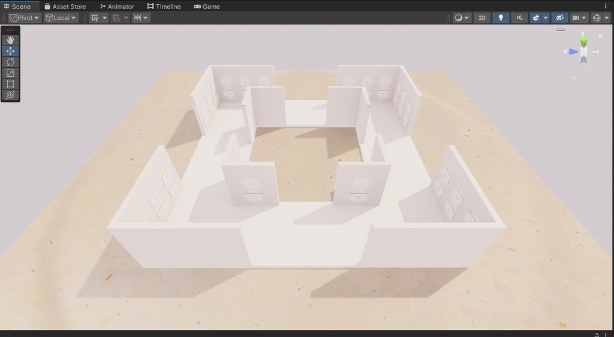The image size is (614, 337).
Task: Select the Rect tool
Action: coord(10,84)
